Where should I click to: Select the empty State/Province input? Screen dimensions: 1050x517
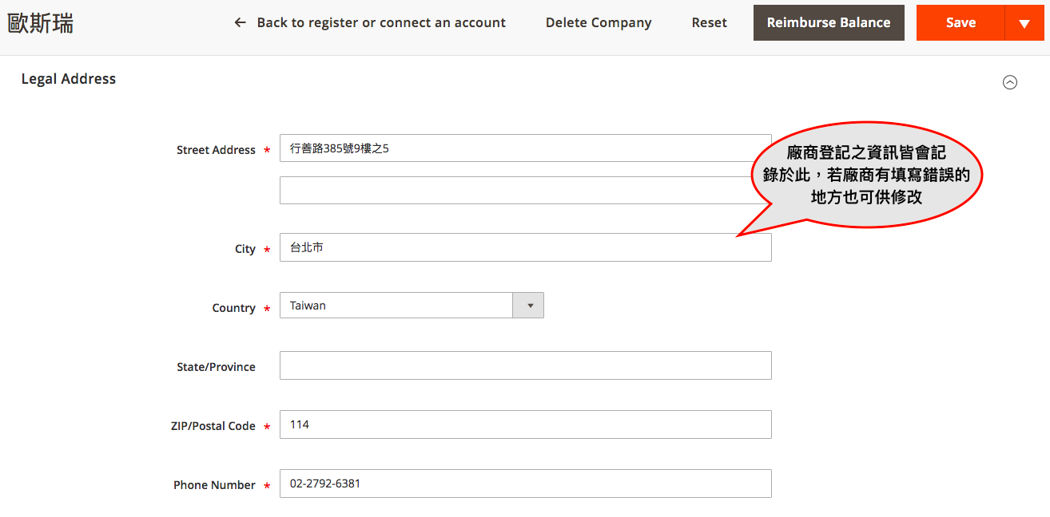pos(525,365)
